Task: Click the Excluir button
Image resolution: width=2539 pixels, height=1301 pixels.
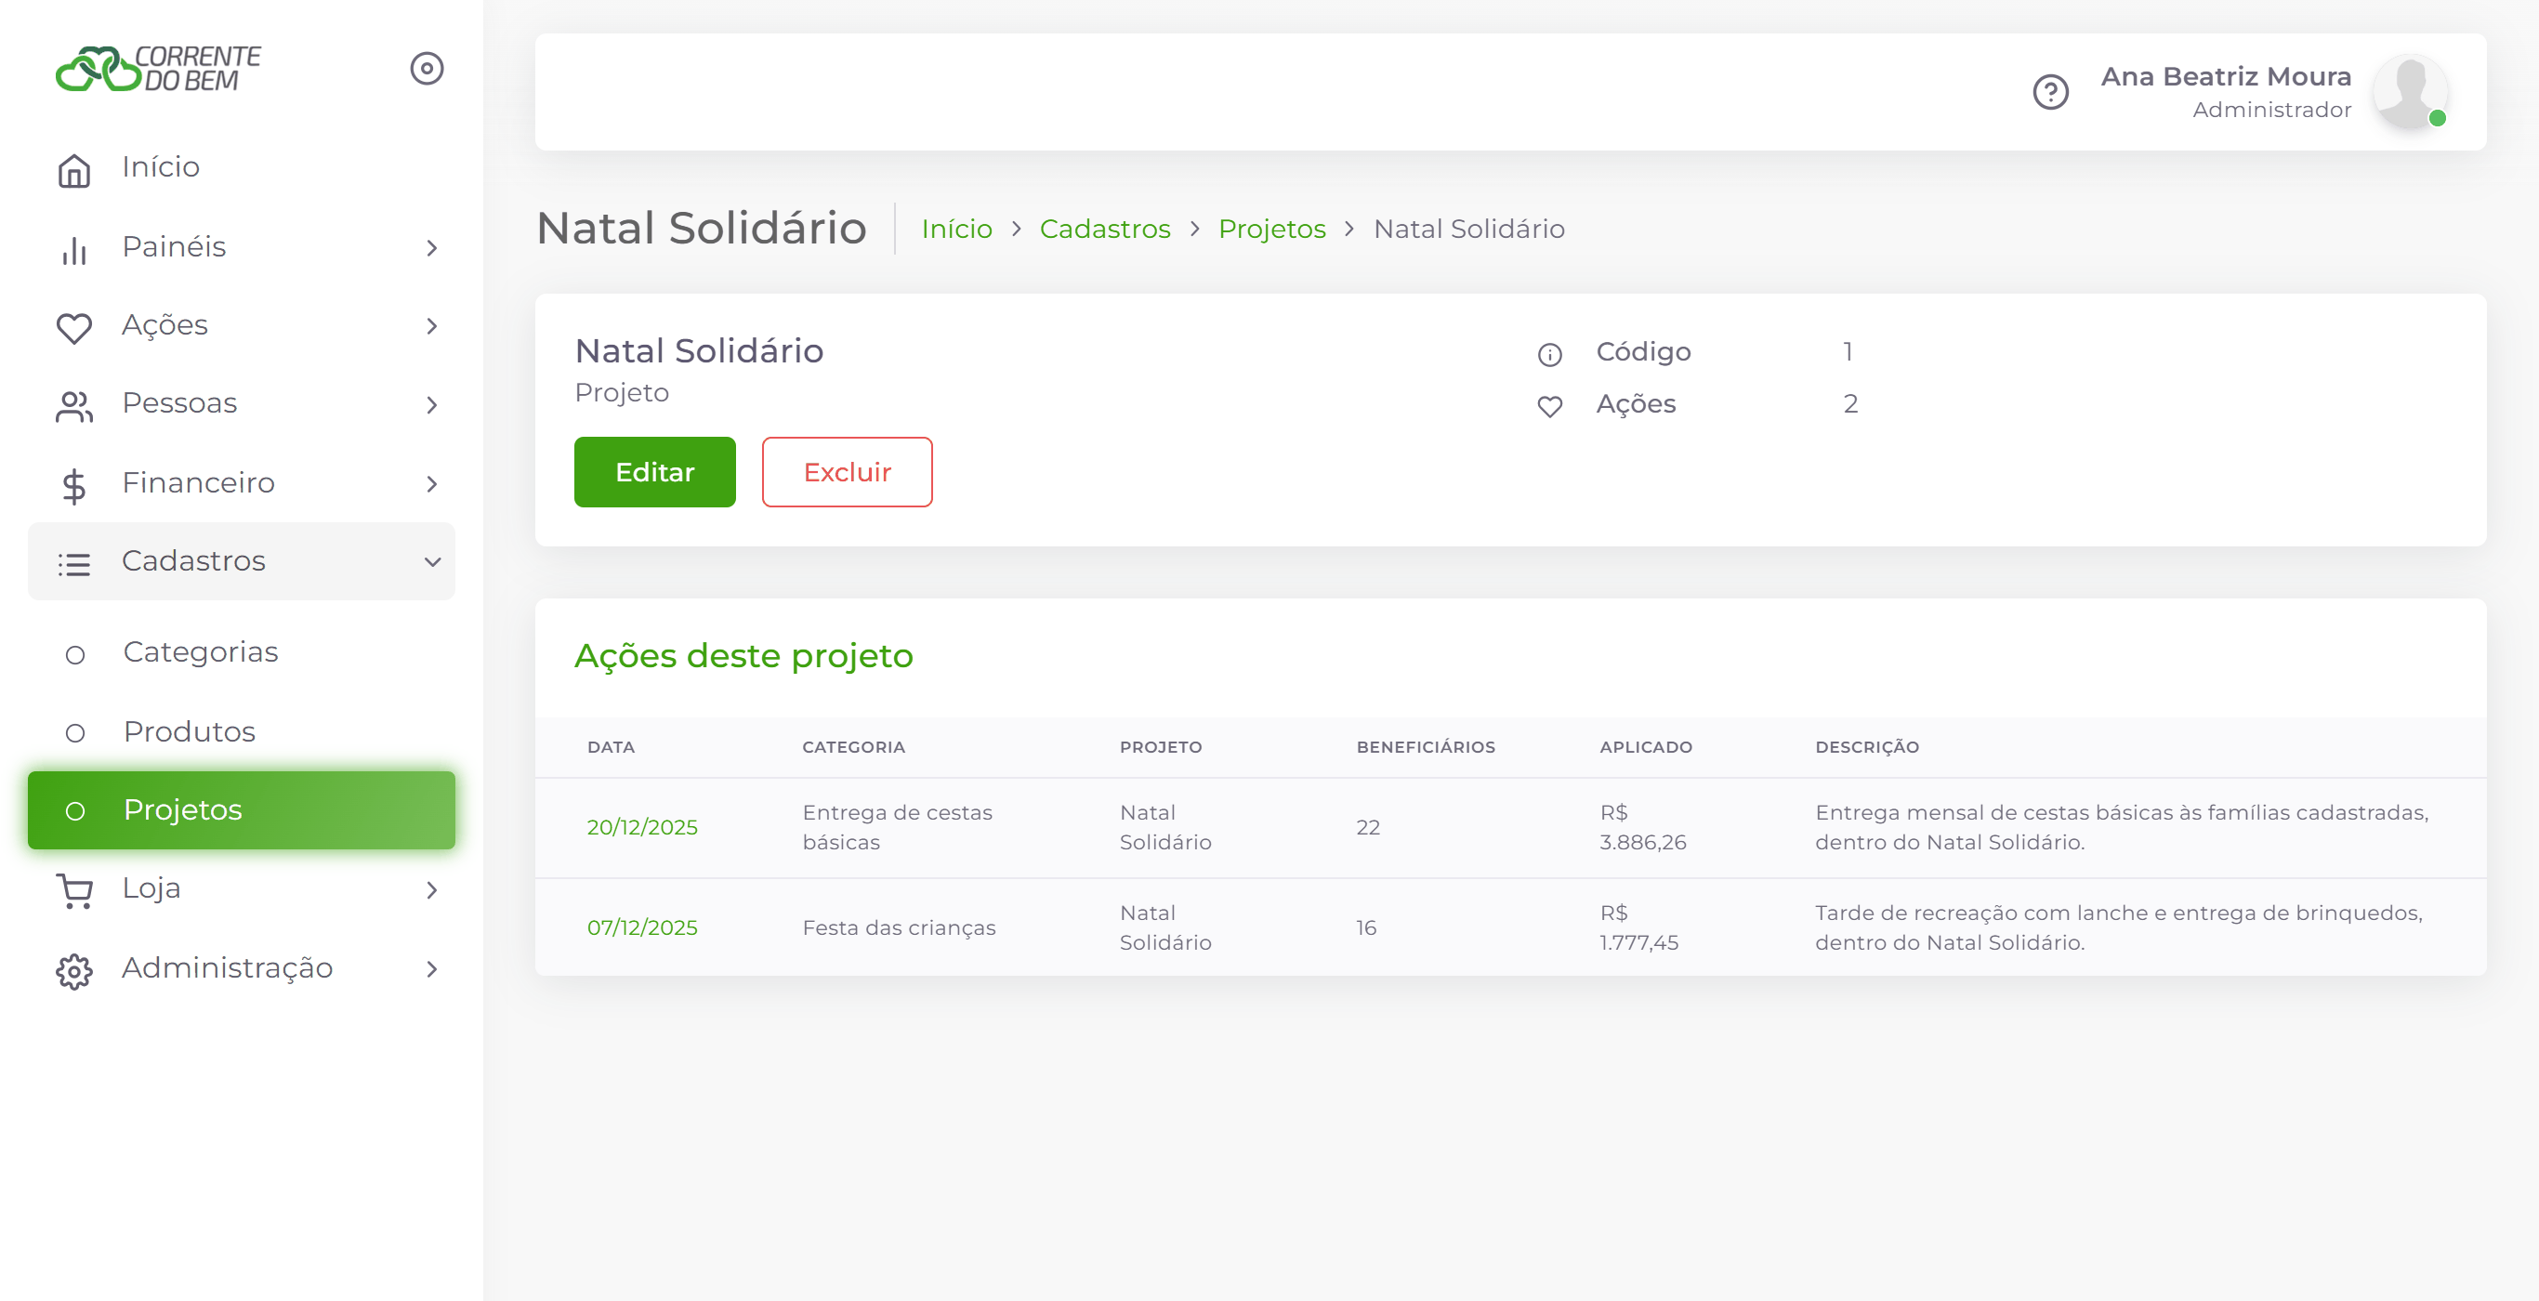Action: tap(847, 472)
